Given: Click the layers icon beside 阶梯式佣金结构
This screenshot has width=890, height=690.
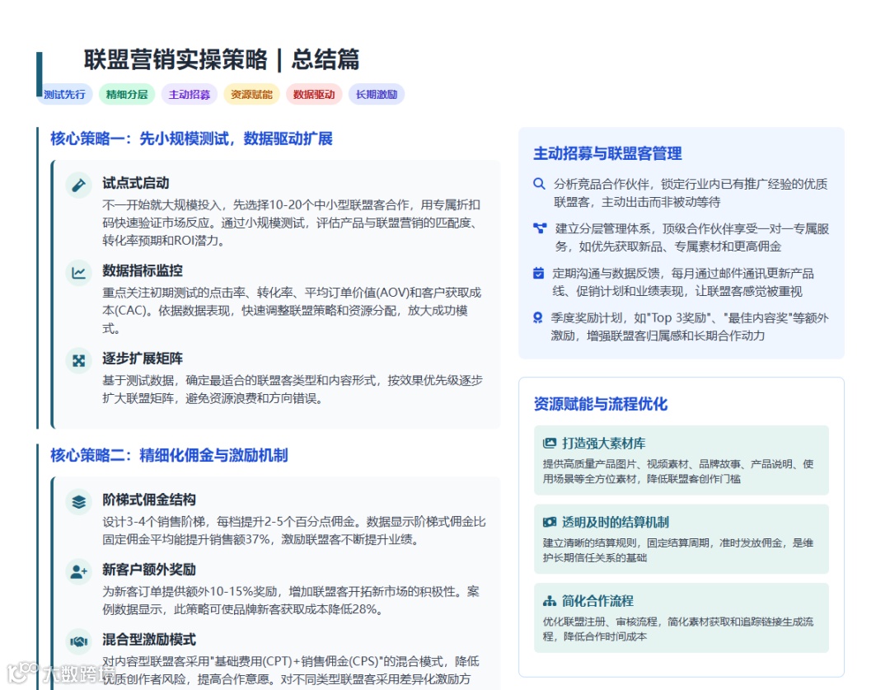Looking at the screenshot, I should click(x=79, y=502).
